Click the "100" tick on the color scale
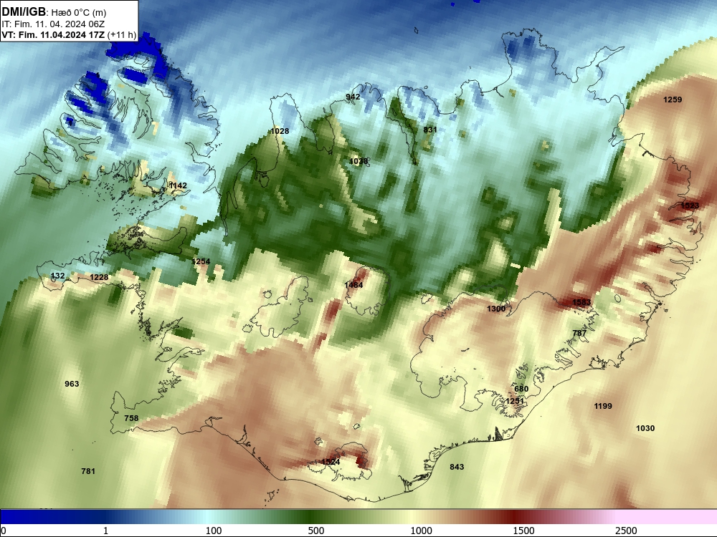 pyautogui.click(x=214, y=531)
